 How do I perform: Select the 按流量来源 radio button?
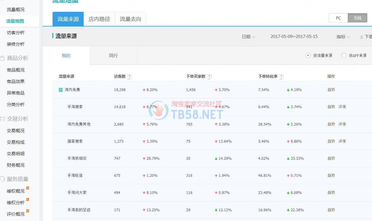(308, 55)
